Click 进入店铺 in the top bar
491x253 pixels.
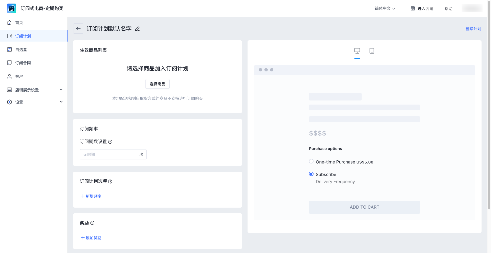tap(422, 8)
